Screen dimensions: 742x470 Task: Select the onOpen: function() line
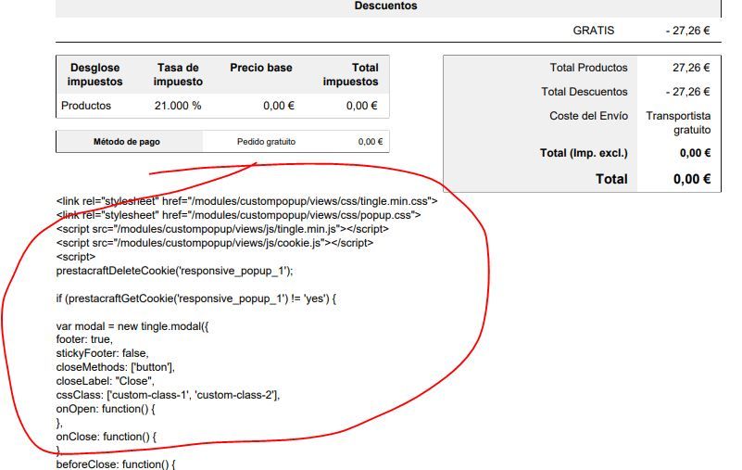106,409
